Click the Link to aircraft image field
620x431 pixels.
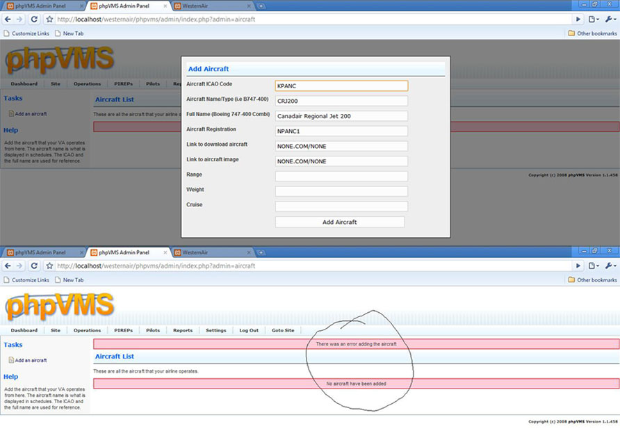point(342,161)
